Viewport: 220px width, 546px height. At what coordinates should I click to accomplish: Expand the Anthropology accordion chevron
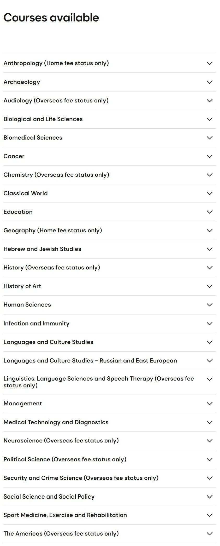click(209, 63)
